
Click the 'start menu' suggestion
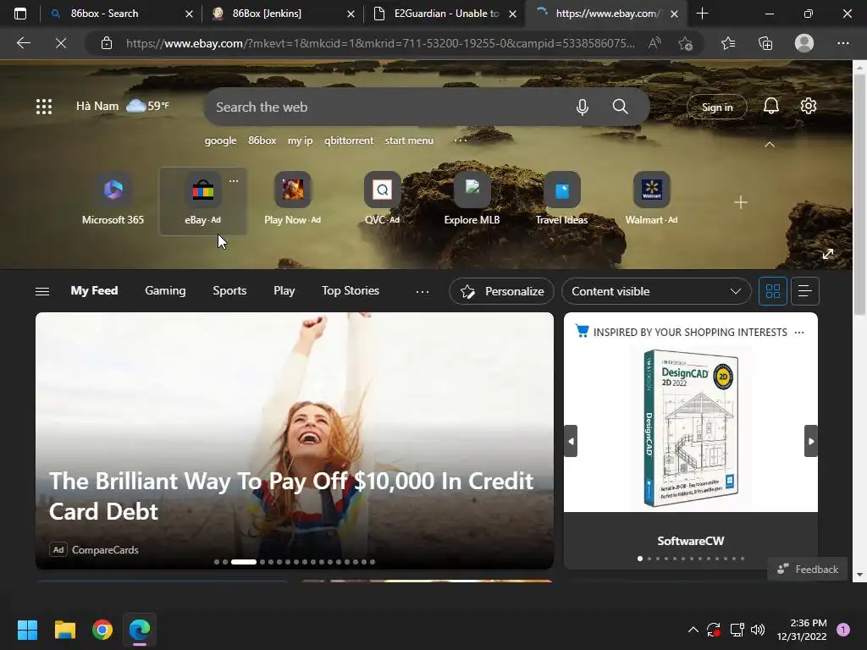[409, 140]
